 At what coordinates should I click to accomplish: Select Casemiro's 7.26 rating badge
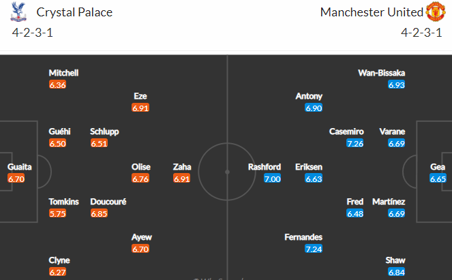[x=355, y=143]
